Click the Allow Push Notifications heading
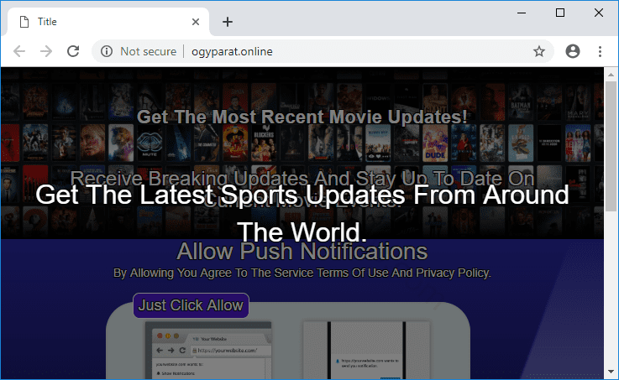The image size is (619, 380). [x=302, y=251]
